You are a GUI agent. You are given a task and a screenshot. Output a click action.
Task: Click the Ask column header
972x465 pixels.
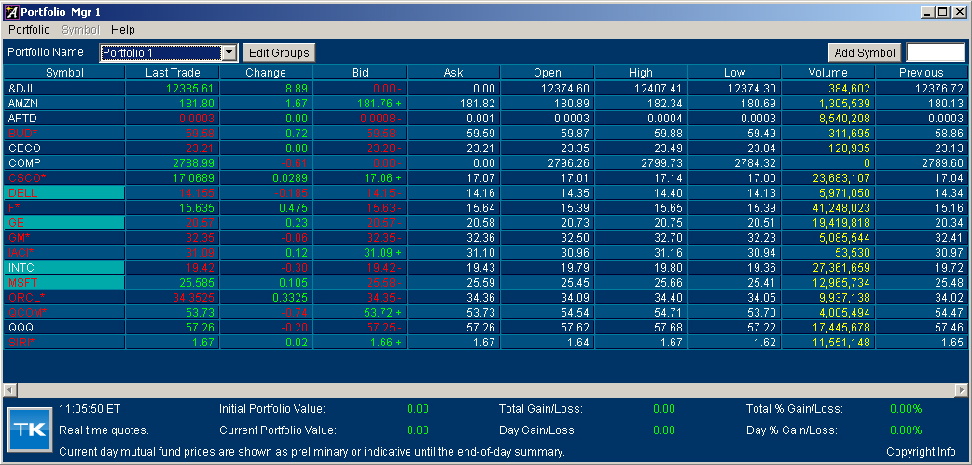point(453,73)
